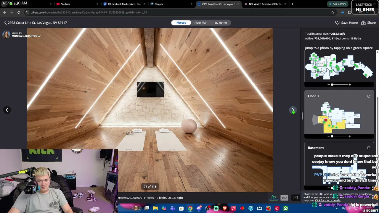The image size is (379, 213).
Task: Click the 2928 Coast Line Ct address title
Action: point(37,22)
